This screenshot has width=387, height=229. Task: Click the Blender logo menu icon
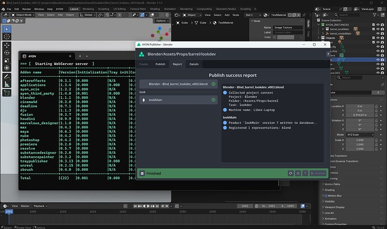[x=3, y=9]
